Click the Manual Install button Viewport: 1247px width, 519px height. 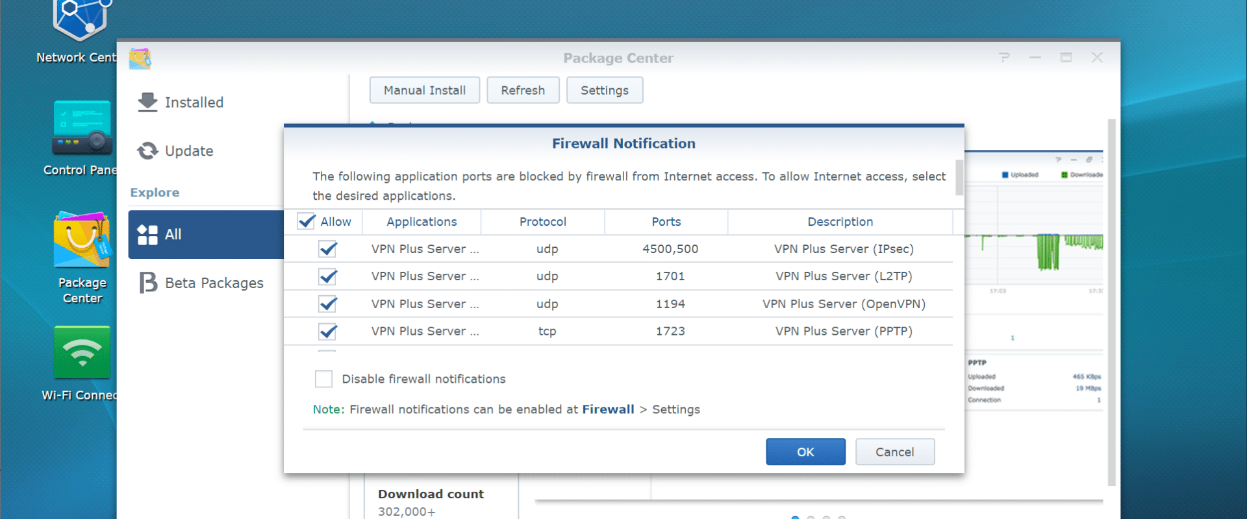[x=425, y=90]
